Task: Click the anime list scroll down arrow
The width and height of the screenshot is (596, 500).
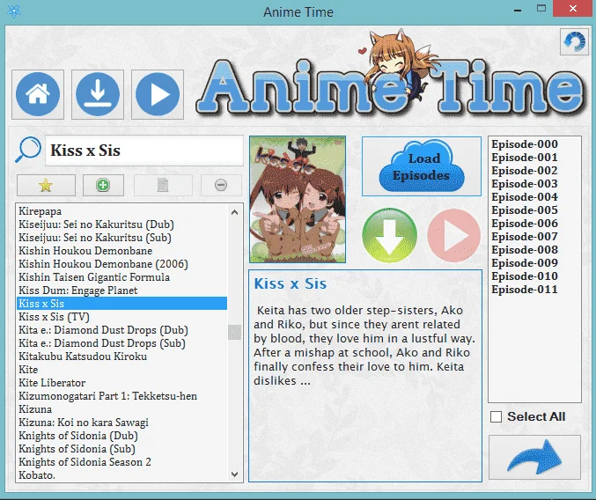Action: tap(234, 474)
